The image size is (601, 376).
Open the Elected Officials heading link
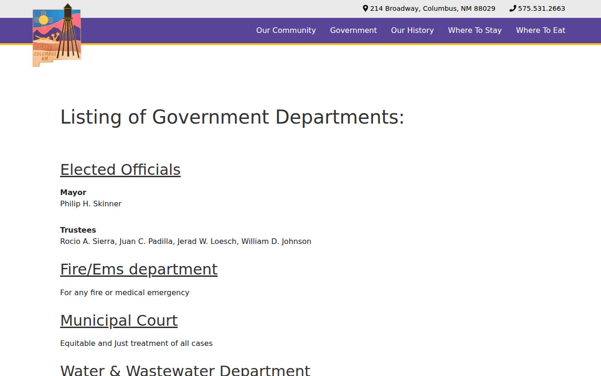click(120, 170)
